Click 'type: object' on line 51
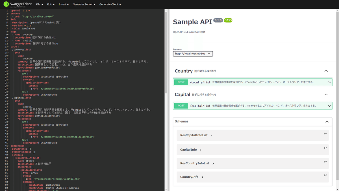The image size is (339, 191). 26,161
